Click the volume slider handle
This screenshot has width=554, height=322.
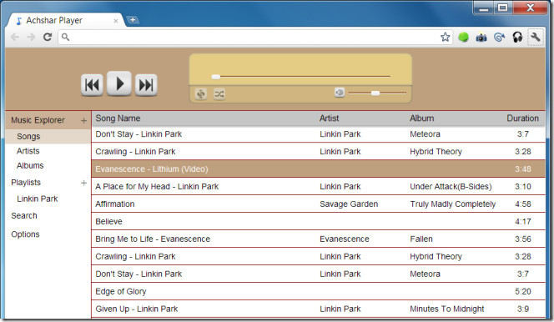click(x=375, y=93)
